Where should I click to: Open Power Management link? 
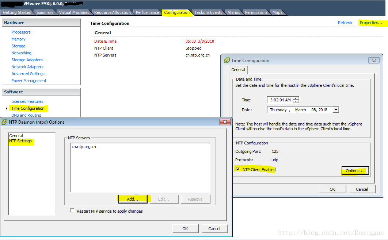[x=29, y=81]
